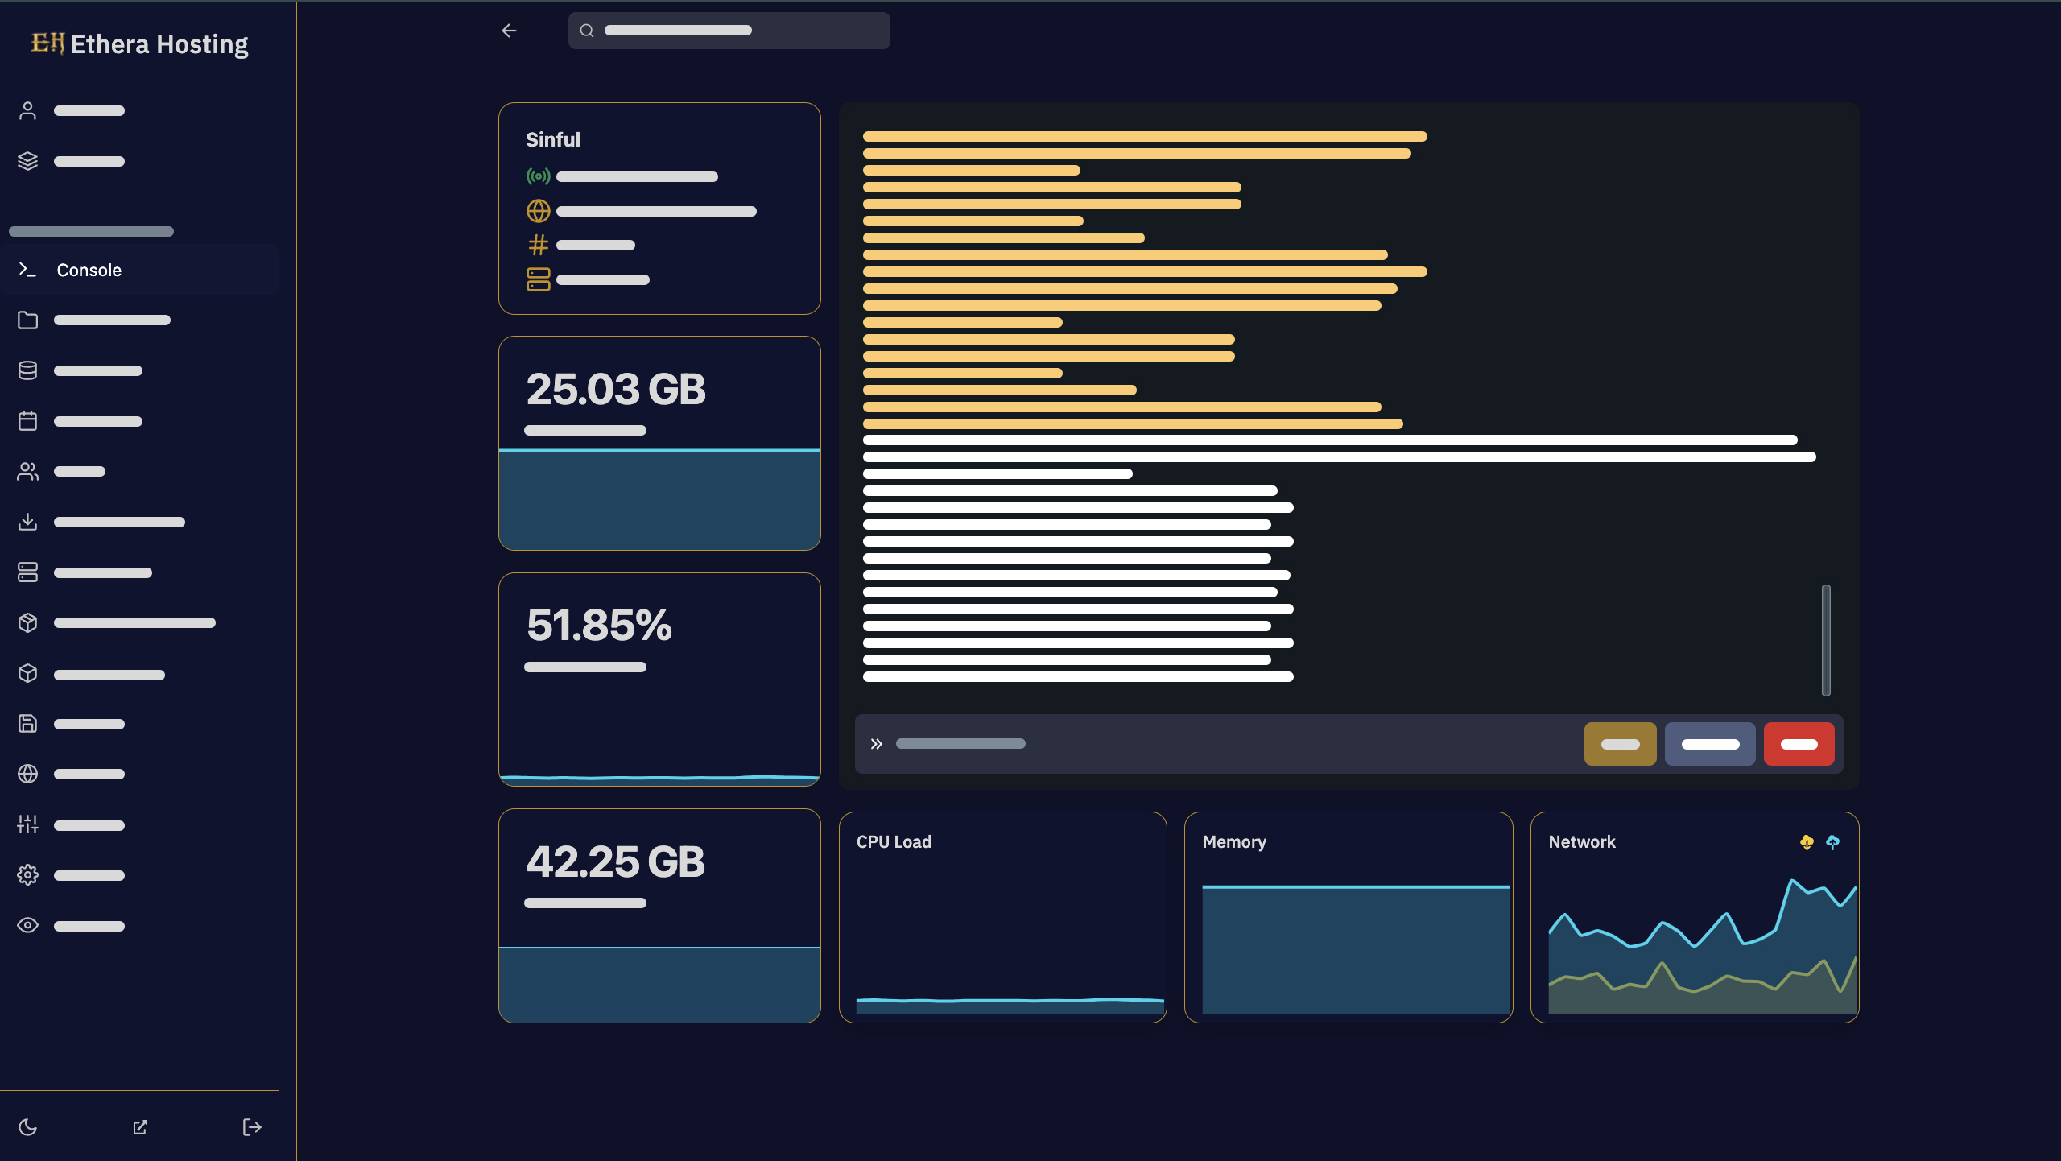Open the Databases icon in the sidebar
Screen dimensions: 2061x1161
28,370
